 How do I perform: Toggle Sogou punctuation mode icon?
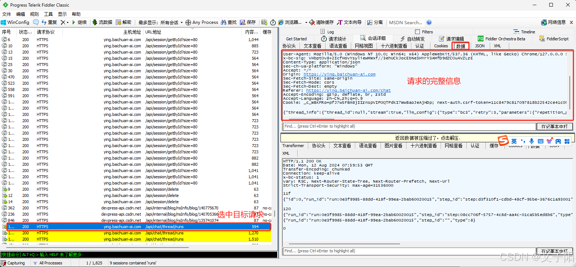[523, 141]
